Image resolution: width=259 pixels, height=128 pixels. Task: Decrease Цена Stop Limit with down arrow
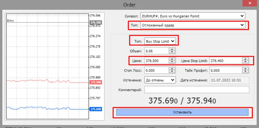(245, 62)
